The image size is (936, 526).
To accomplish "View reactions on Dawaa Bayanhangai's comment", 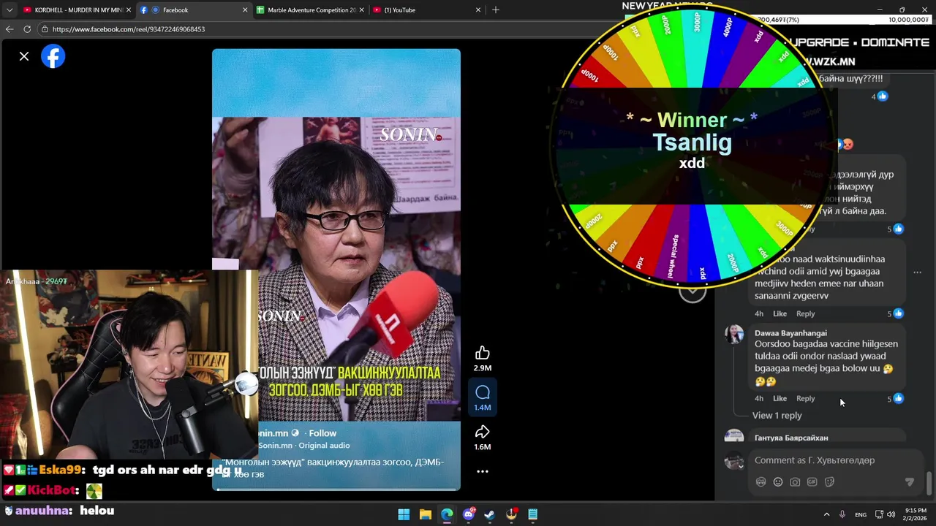I will [896, 399].
